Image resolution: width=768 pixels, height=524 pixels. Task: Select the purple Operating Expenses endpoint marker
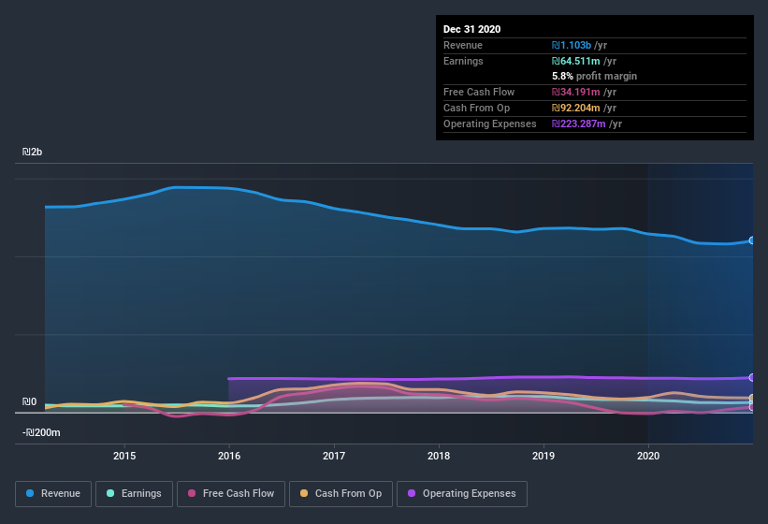click(751, 377)
